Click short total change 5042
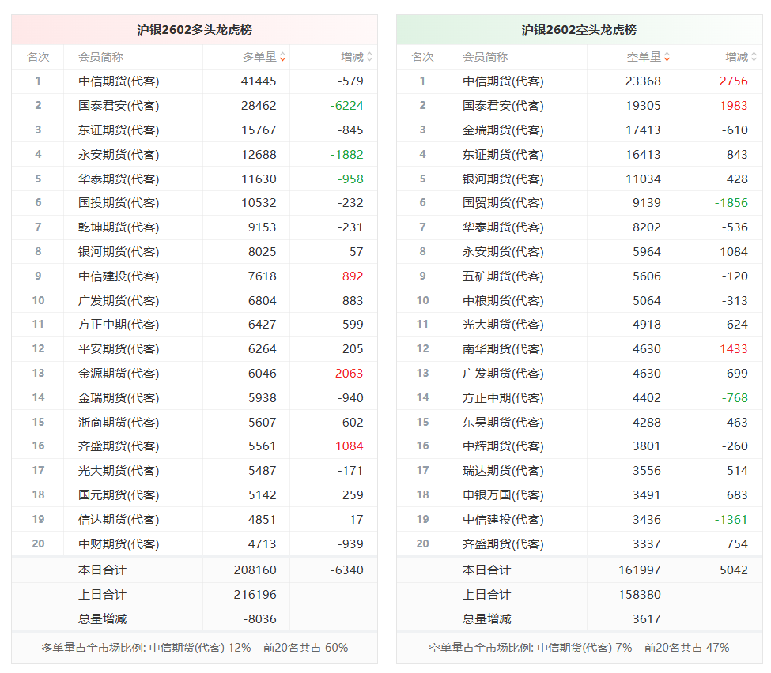Viewport: 771px width, 673px height. (734, 570)
